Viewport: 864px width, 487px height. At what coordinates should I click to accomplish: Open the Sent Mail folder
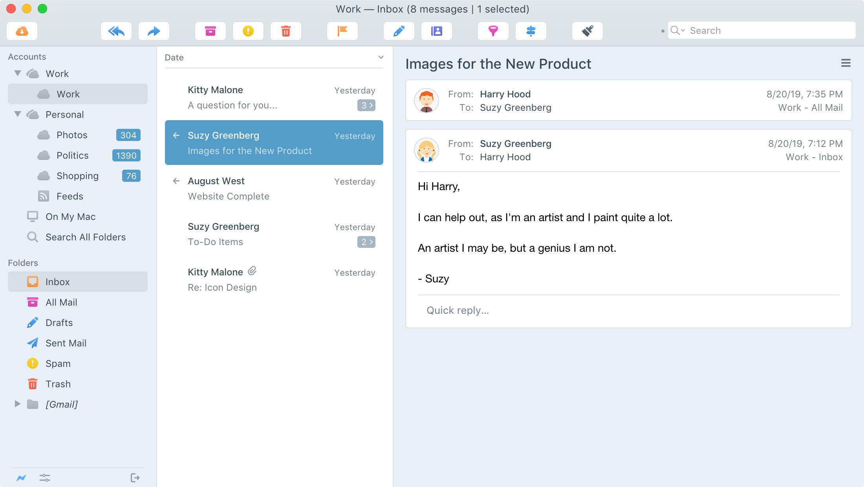click(x=66, y=343)
